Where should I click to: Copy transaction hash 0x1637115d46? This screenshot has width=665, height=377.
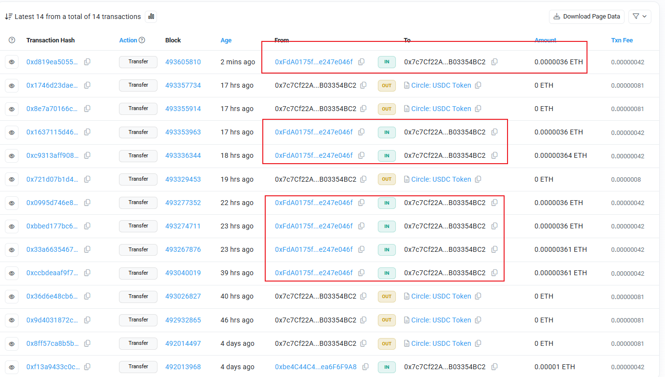[87, 132]
